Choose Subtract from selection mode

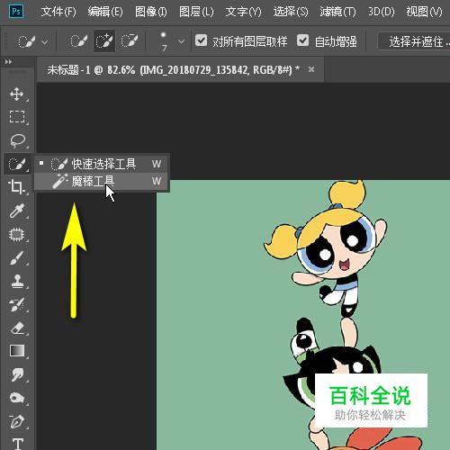[x=130, y=41]
